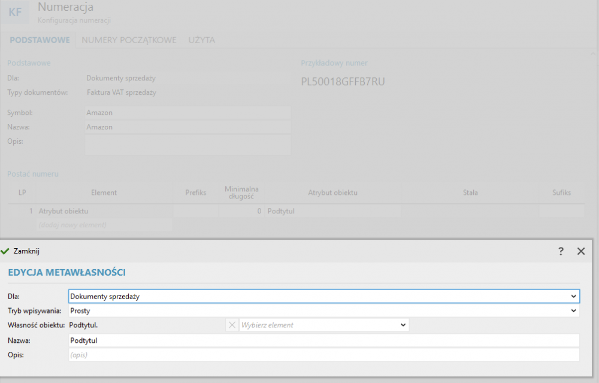Expand the Dla dropdown in the dialog
This screenshot has width=599, height=383.
tap(574, 296)
